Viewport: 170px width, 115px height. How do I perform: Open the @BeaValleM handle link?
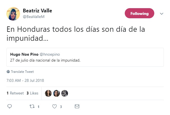point(34,16)
